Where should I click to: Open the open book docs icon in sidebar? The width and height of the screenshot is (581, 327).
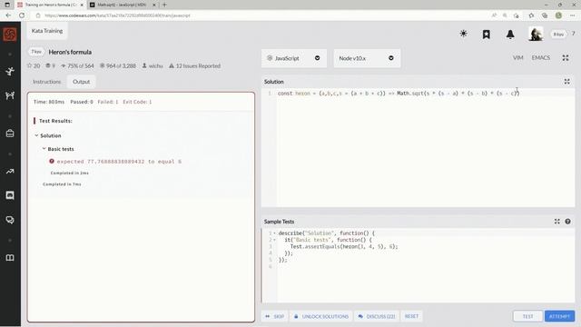coord(10,258)
